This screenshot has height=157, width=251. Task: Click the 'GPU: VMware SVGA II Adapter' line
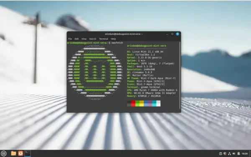151,93
